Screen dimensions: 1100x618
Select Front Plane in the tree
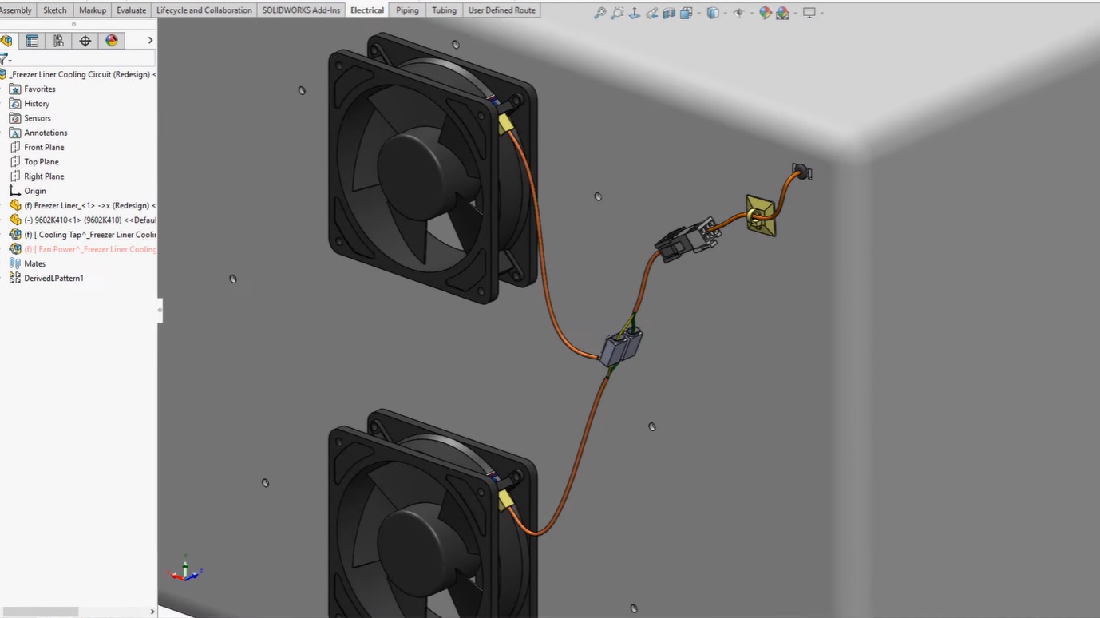[x=37, y=147]
